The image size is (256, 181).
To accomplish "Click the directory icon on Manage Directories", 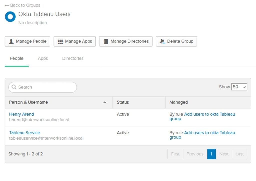I will point(106,41).
